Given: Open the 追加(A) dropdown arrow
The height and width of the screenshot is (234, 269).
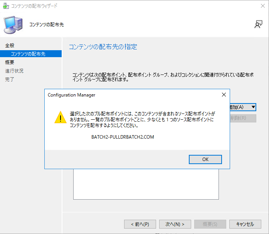Looking at the screenshot, I should click(x=253, y=107).
